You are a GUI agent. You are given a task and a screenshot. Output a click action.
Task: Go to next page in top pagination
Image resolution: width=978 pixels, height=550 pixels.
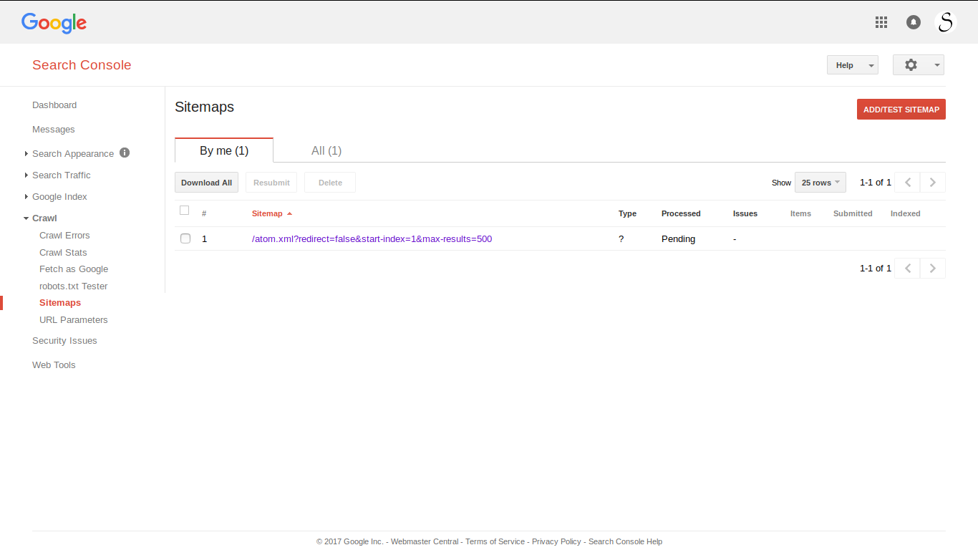tap(933, 183)
